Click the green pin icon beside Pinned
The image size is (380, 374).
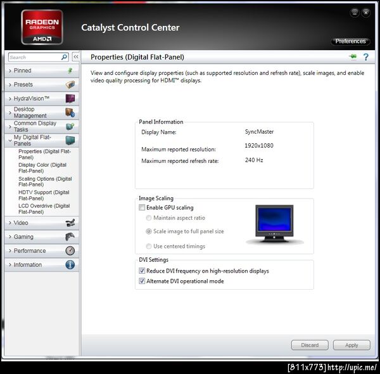point(70,70)
